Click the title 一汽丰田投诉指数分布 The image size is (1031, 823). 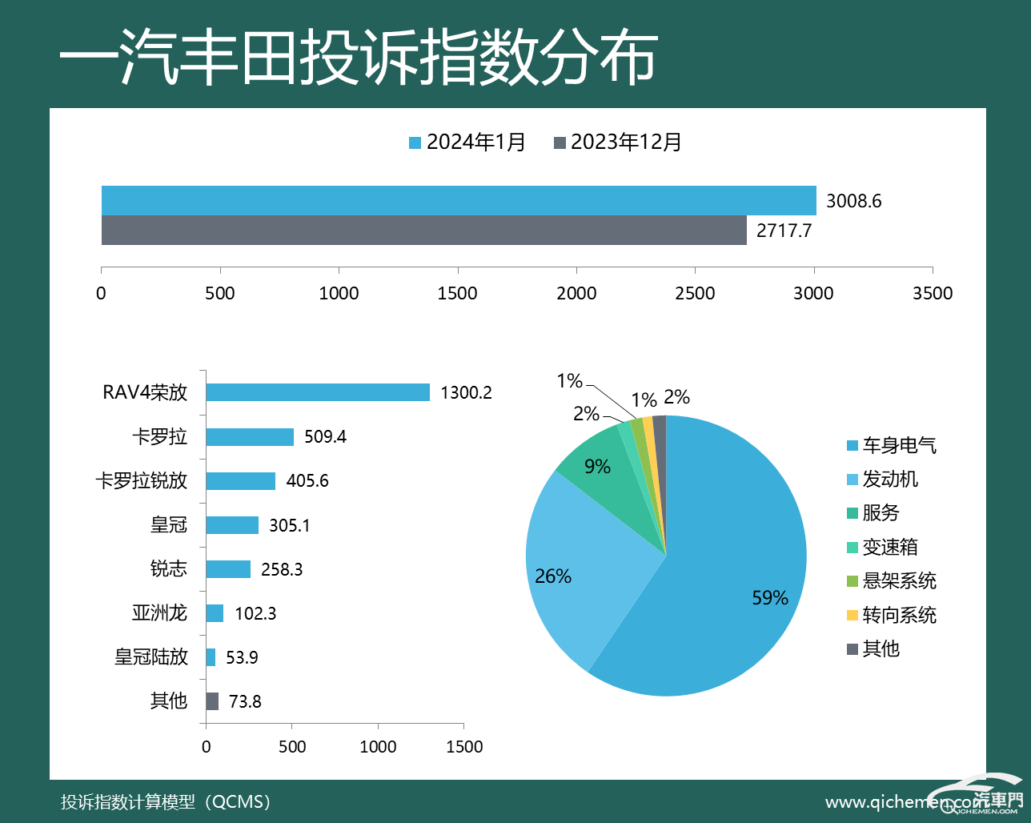click(359, 58)
